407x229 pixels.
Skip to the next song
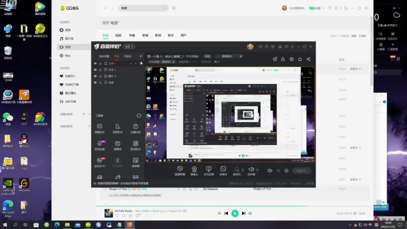[244, 213]
